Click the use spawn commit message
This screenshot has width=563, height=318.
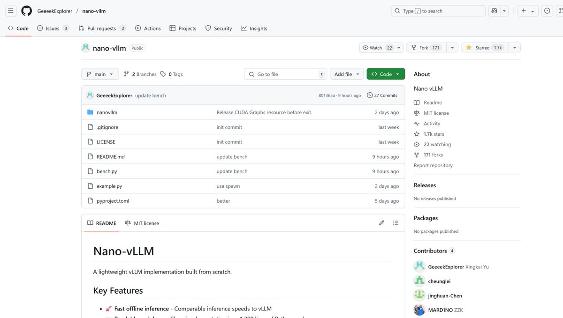point(228,186)
